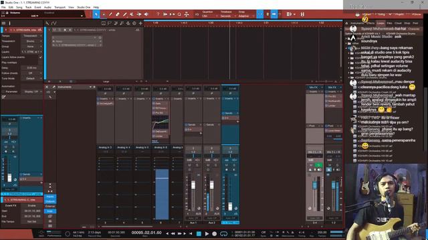This screenshot has width=428, height=240.
Task: Select the Listen (speaker) tool
Action: pos(146,14)
